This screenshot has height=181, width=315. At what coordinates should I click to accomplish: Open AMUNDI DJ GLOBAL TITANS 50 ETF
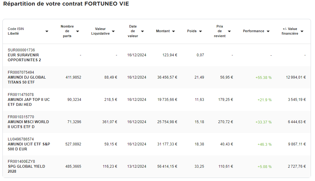click(27, 80)
